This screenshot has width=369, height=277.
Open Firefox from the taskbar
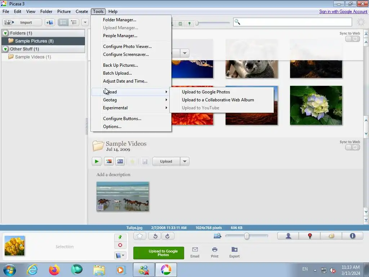[x=54, y=270]
